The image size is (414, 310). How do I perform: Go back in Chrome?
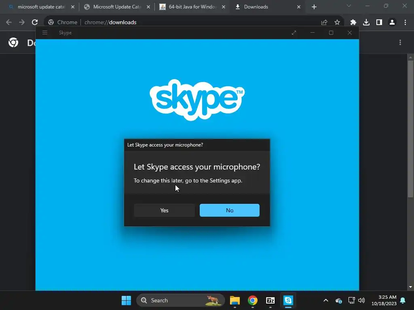coord(9,23)
